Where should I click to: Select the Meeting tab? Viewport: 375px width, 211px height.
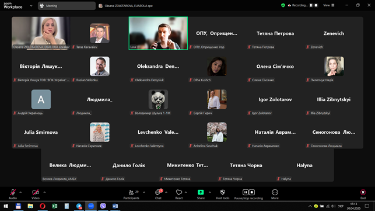tap(66, 6)
